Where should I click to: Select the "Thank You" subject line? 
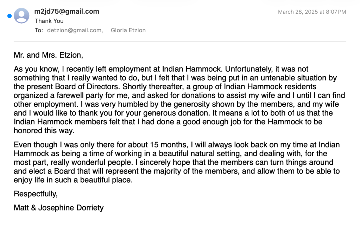[x=49, y=21]
